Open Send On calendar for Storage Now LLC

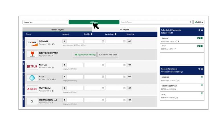[x=103, y=100]
